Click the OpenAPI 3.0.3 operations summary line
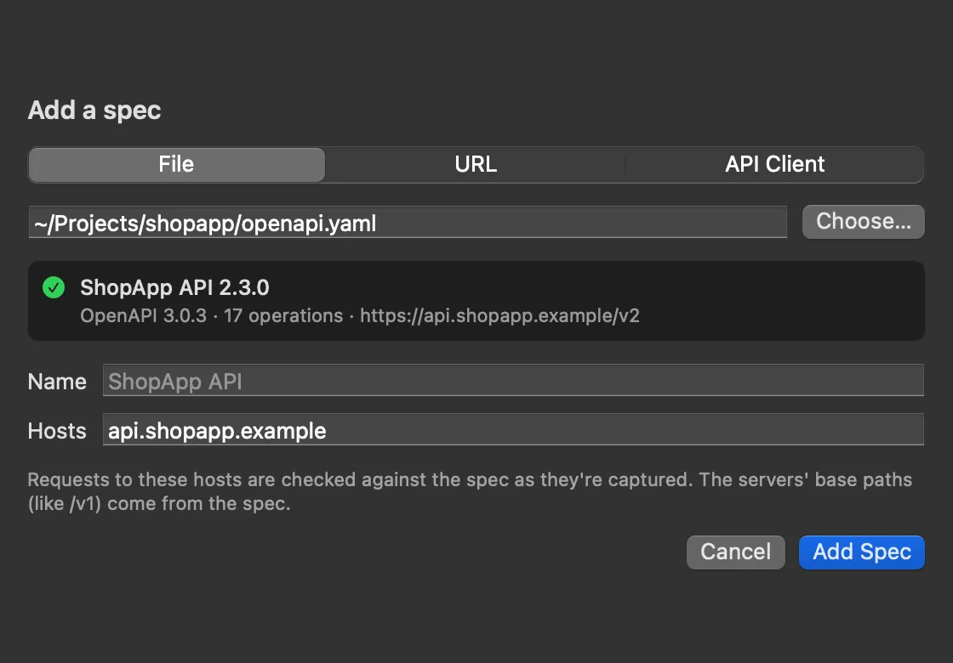 coord(360,315)
